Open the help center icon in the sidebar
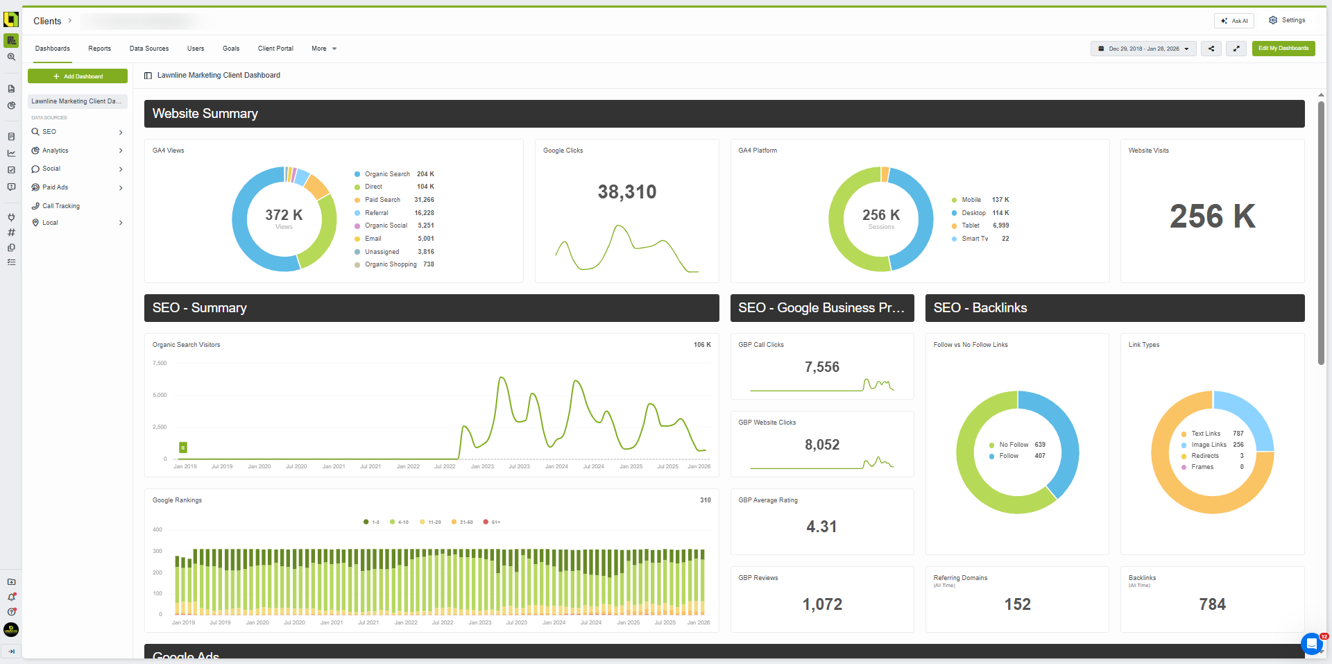The image size is (1332, 664). click(x=11, y=612)
